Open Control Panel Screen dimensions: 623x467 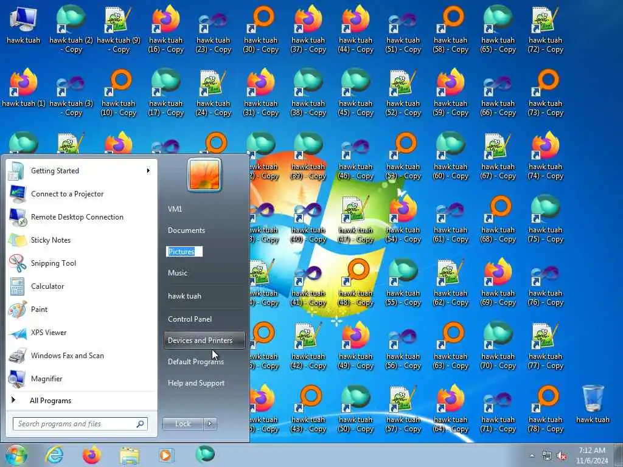(x=190, y=319)
